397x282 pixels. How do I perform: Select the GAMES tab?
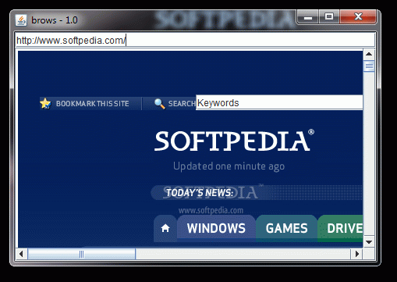point(286,228)
